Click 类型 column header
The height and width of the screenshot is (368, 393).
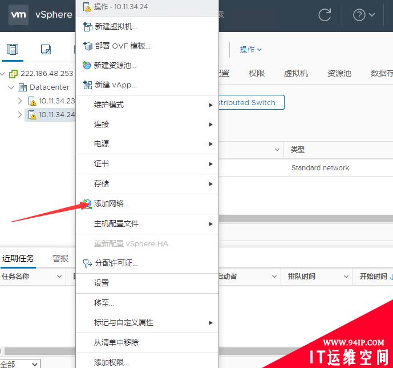coord(298,150)
